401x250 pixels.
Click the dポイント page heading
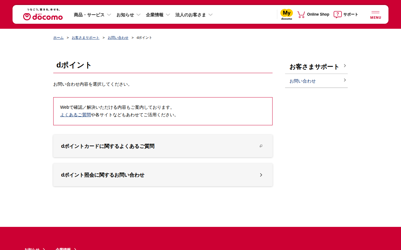coord(74,65)
